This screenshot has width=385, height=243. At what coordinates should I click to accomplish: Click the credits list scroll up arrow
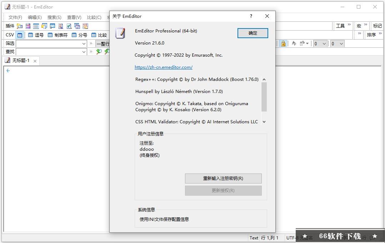point(264,79)
